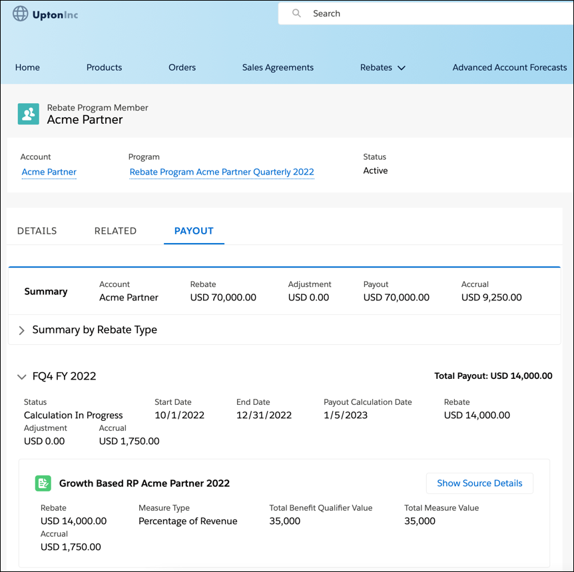574x572 pixels.
Task: Switch to the RELATED tab
Action: 115,230
